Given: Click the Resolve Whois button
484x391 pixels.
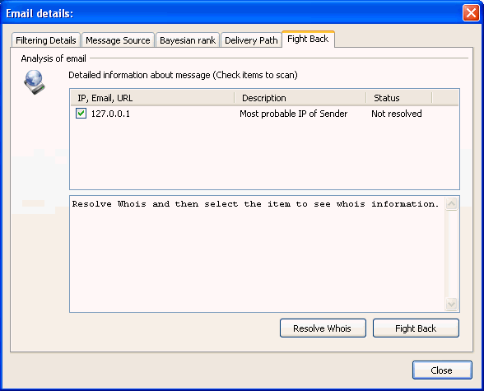Looking at the screenshot, I should 323,328.
